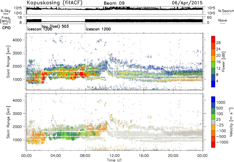This screenshot has width=234, height=162.
Task: Click the 'Time UT' axis title
Action: point(114,160)
